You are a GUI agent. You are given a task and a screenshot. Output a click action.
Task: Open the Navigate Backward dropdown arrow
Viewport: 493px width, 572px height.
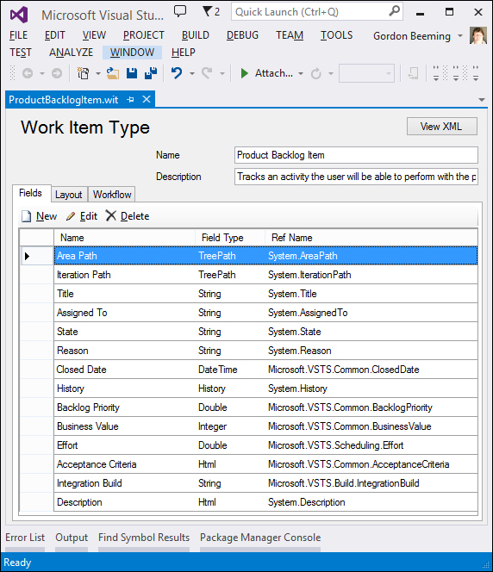(42, 74)
